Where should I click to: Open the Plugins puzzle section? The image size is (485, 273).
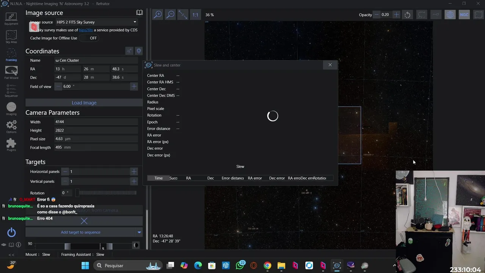coord(11,145)
